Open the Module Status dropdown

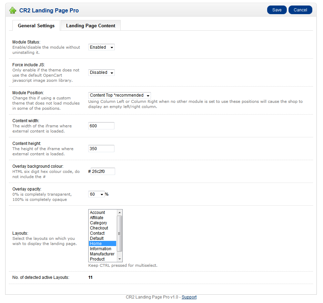point(101,47)
